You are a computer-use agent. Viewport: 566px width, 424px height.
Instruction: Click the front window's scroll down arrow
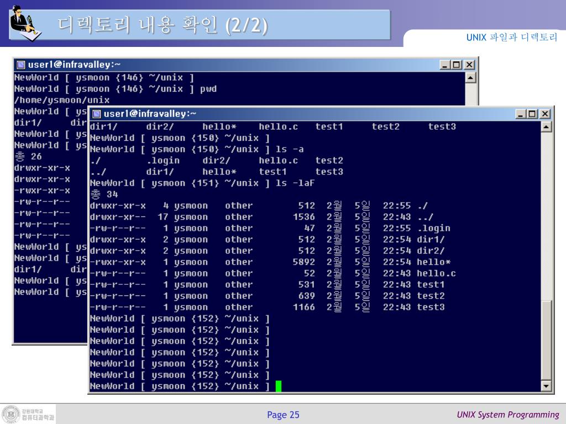click(546, 386)
